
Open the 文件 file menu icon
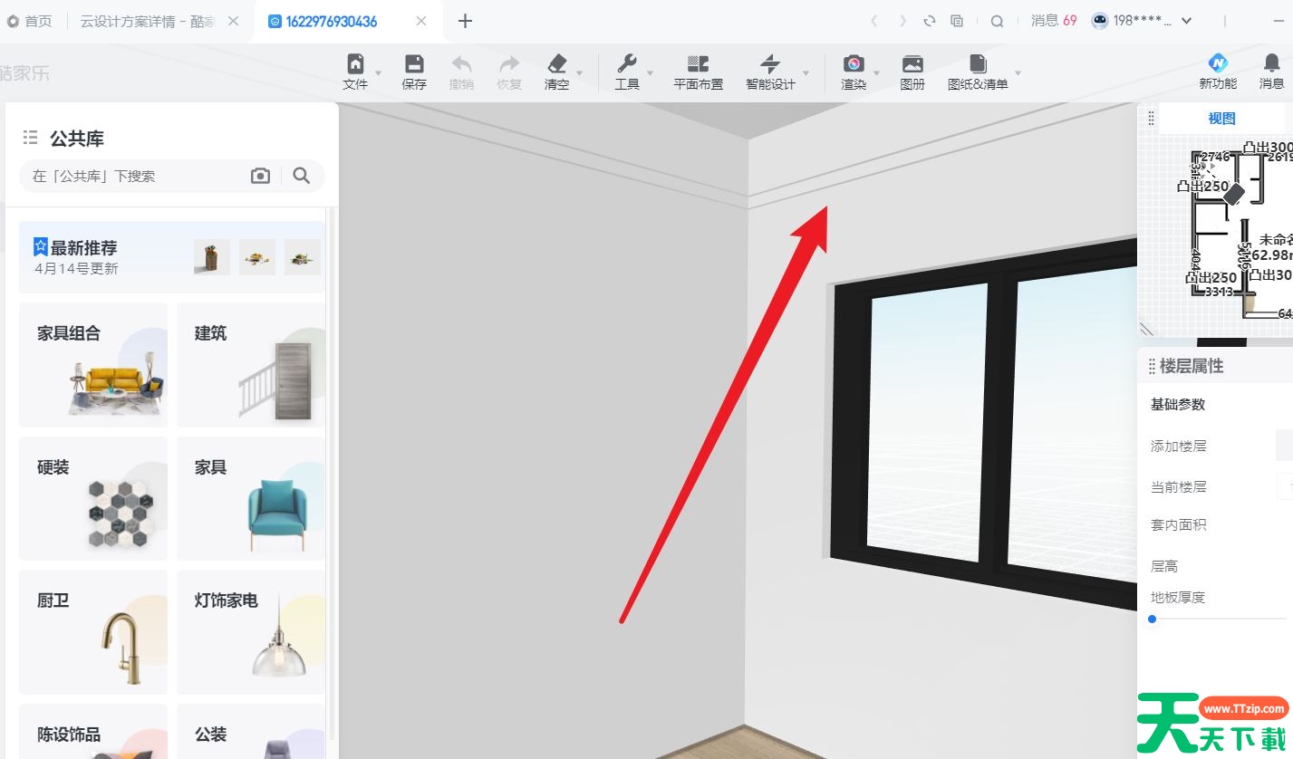(355, 63)
